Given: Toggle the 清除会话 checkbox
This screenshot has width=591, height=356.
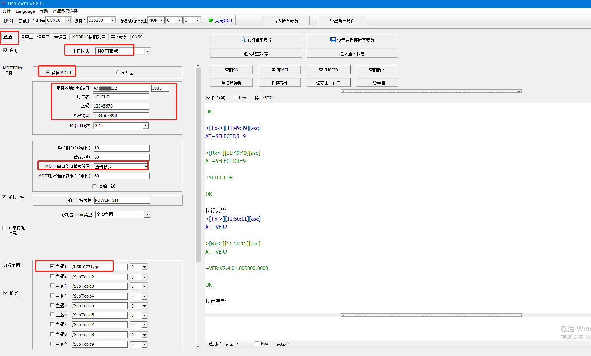Looking at the screenshot, I should [95, 186].
